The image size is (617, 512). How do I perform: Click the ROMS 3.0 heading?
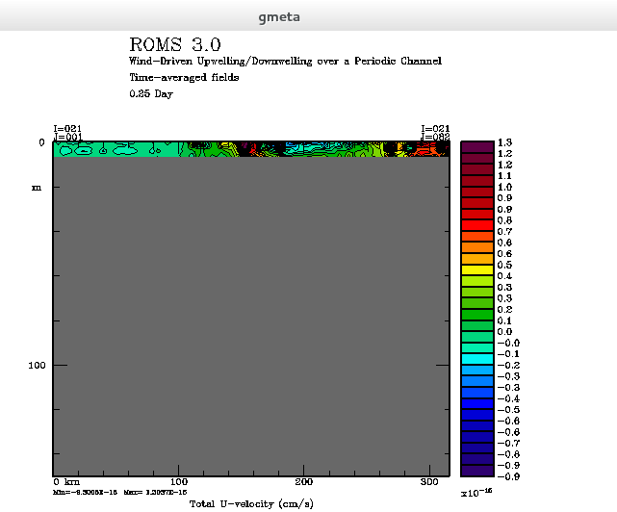tap(175, 44)
